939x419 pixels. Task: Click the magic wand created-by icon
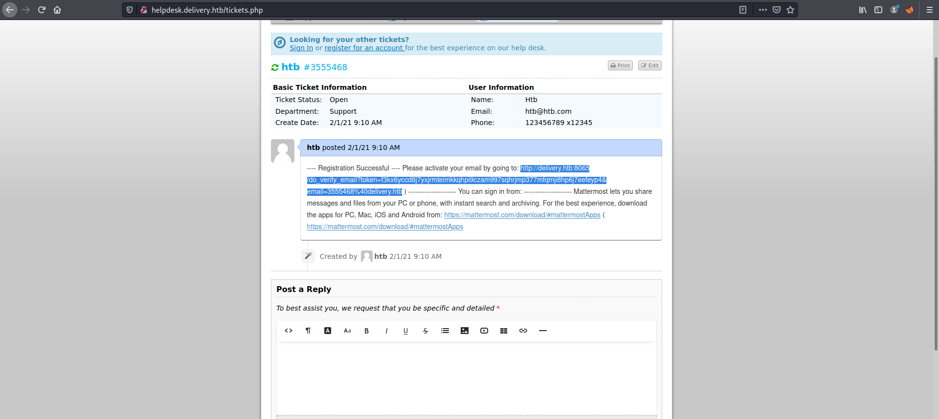tap(308, 256)
